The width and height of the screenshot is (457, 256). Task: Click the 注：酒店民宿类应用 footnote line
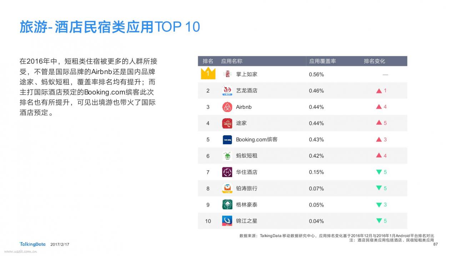pyautogui.click(x=392, y=240)
